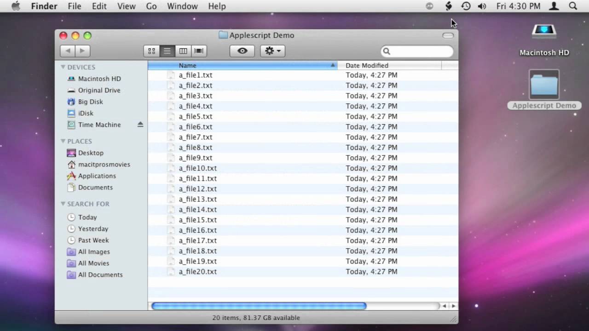
Task: Open Applications in the sidebar
Action: 97,176
